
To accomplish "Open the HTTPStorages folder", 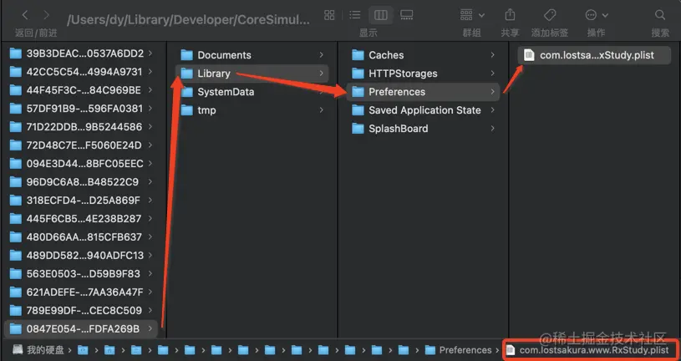I will (x=403, y=74).
